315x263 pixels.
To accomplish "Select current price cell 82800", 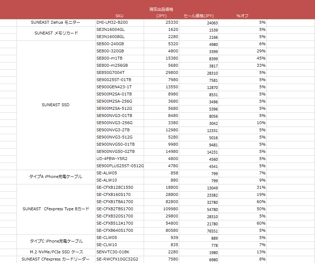I will pyautogui.click(x=162, y=202).
